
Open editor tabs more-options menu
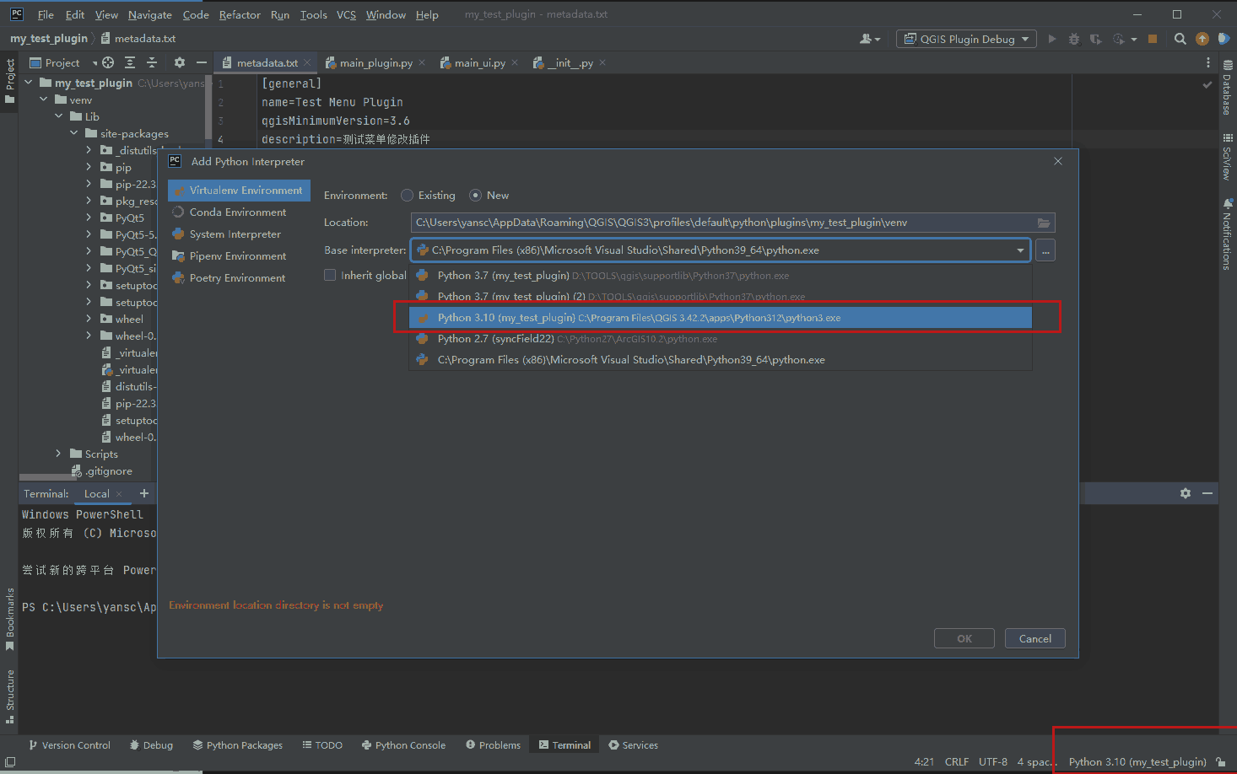pos(1208,62)
